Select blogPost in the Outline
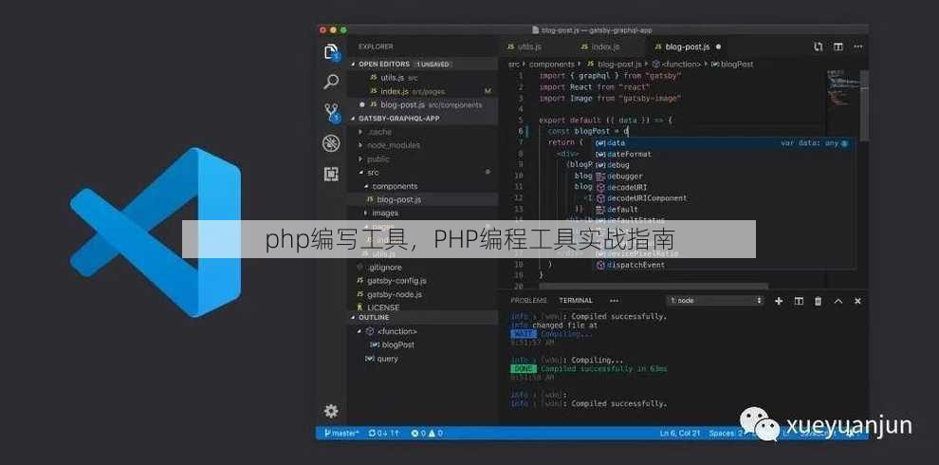Image resolution: width=939 pixels, height=465 pixels. [422, 345]
